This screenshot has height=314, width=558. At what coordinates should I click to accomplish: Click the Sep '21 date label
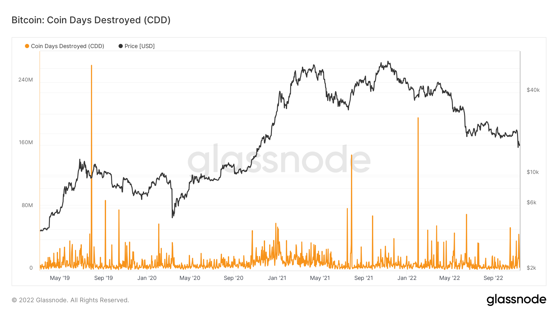364,278
